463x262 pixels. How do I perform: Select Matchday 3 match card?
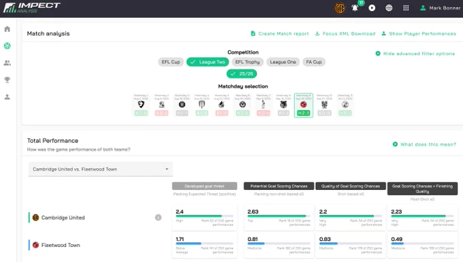point(182,105)
